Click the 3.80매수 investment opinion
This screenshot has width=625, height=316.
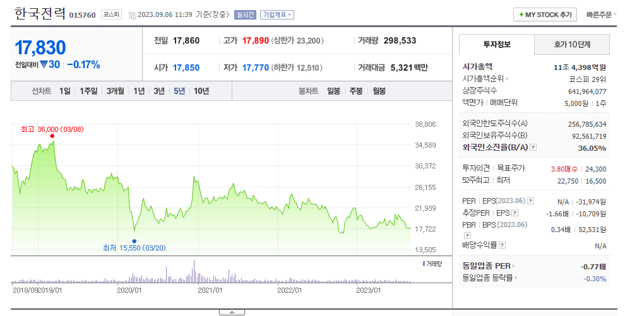[564, 169]
